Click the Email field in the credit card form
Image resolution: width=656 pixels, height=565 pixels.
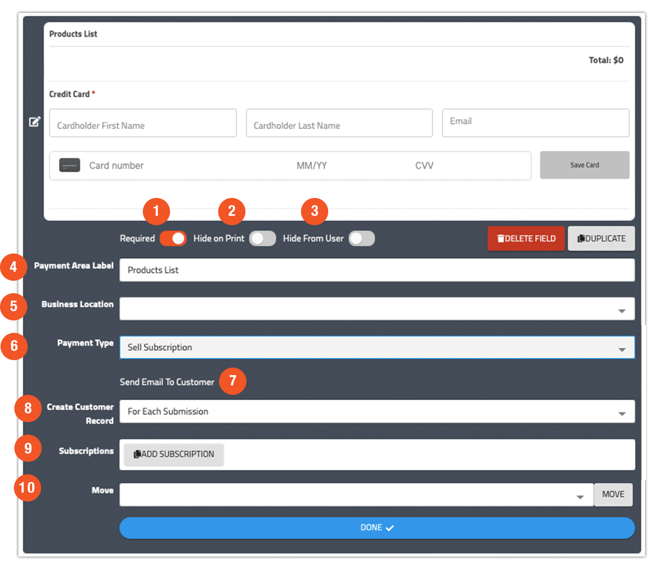[x=536, y=123]
